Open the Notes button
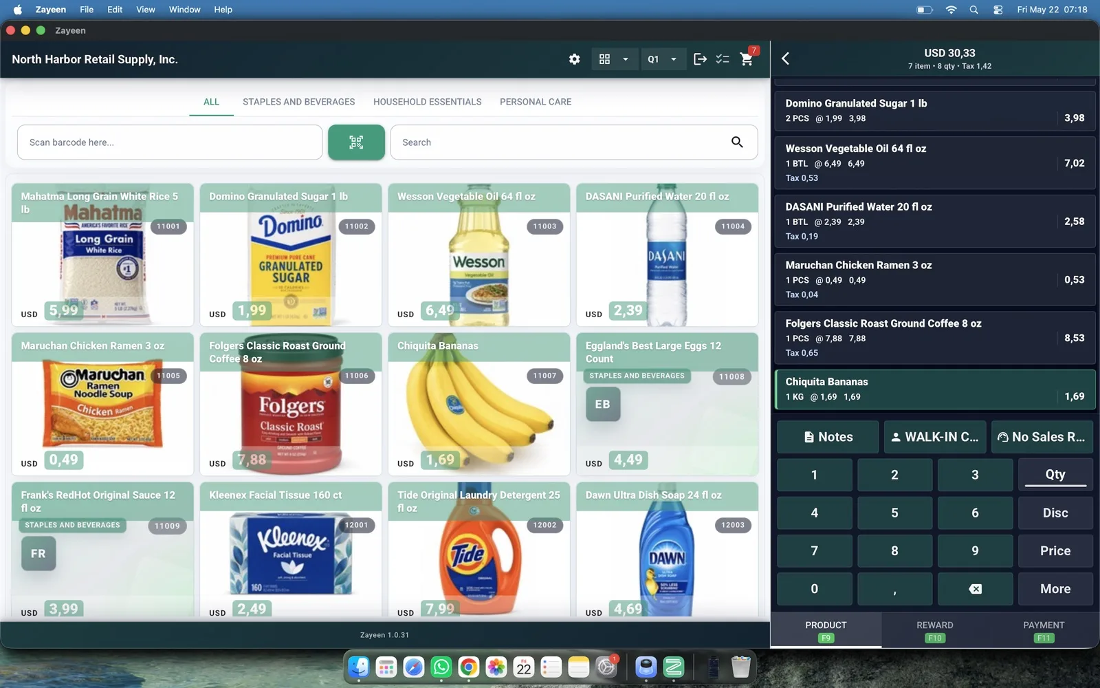Screen dimensions: 1100x688 coord(828,437)
